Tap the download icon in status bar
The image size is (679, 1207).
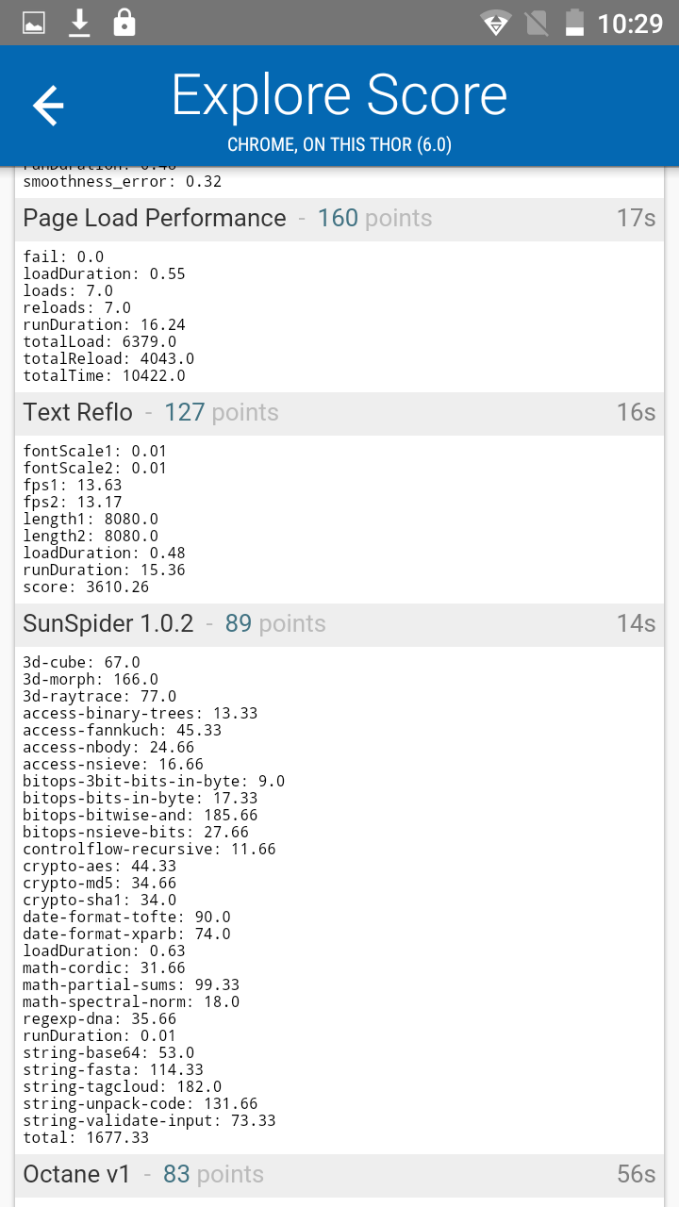tap(79, 23)
